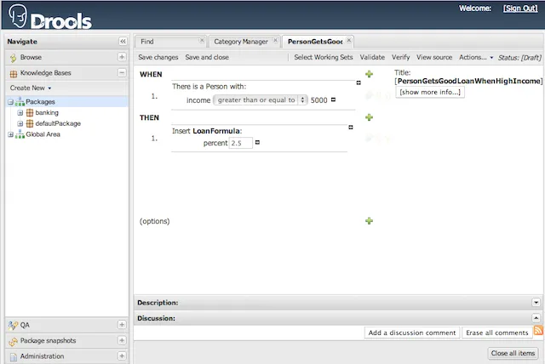
Task: Expand the Description section arrow
Action: point(536,303)
